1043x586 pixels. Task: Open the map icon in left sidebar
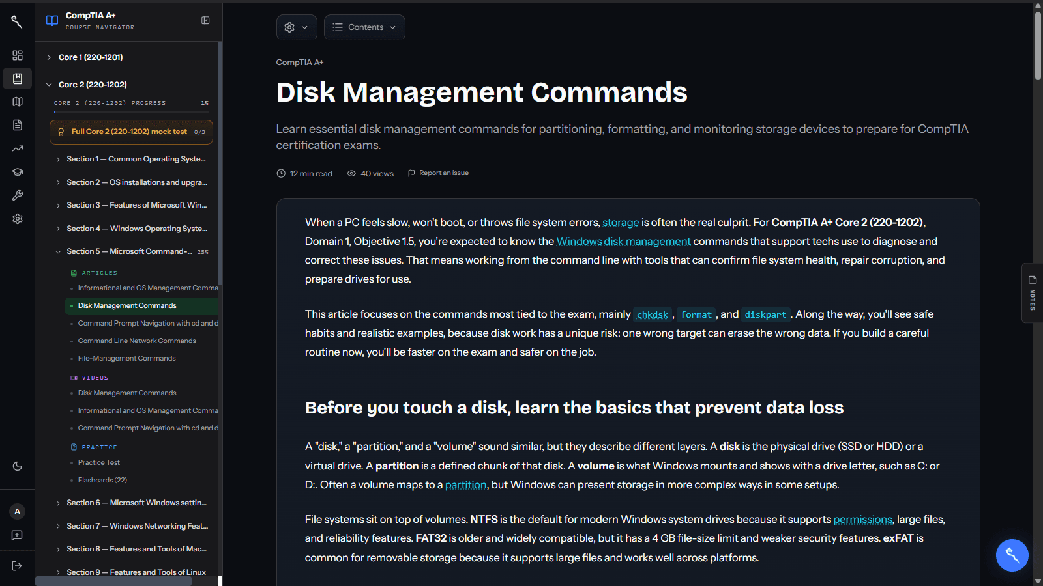click(18, 102)
